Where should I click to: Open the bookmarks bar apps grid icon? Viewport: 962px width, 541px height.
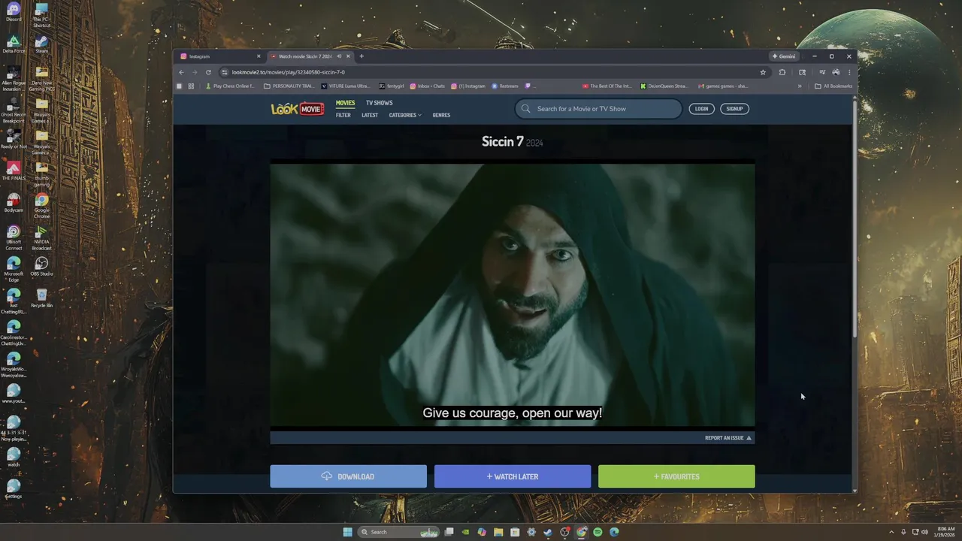[191, 86]
